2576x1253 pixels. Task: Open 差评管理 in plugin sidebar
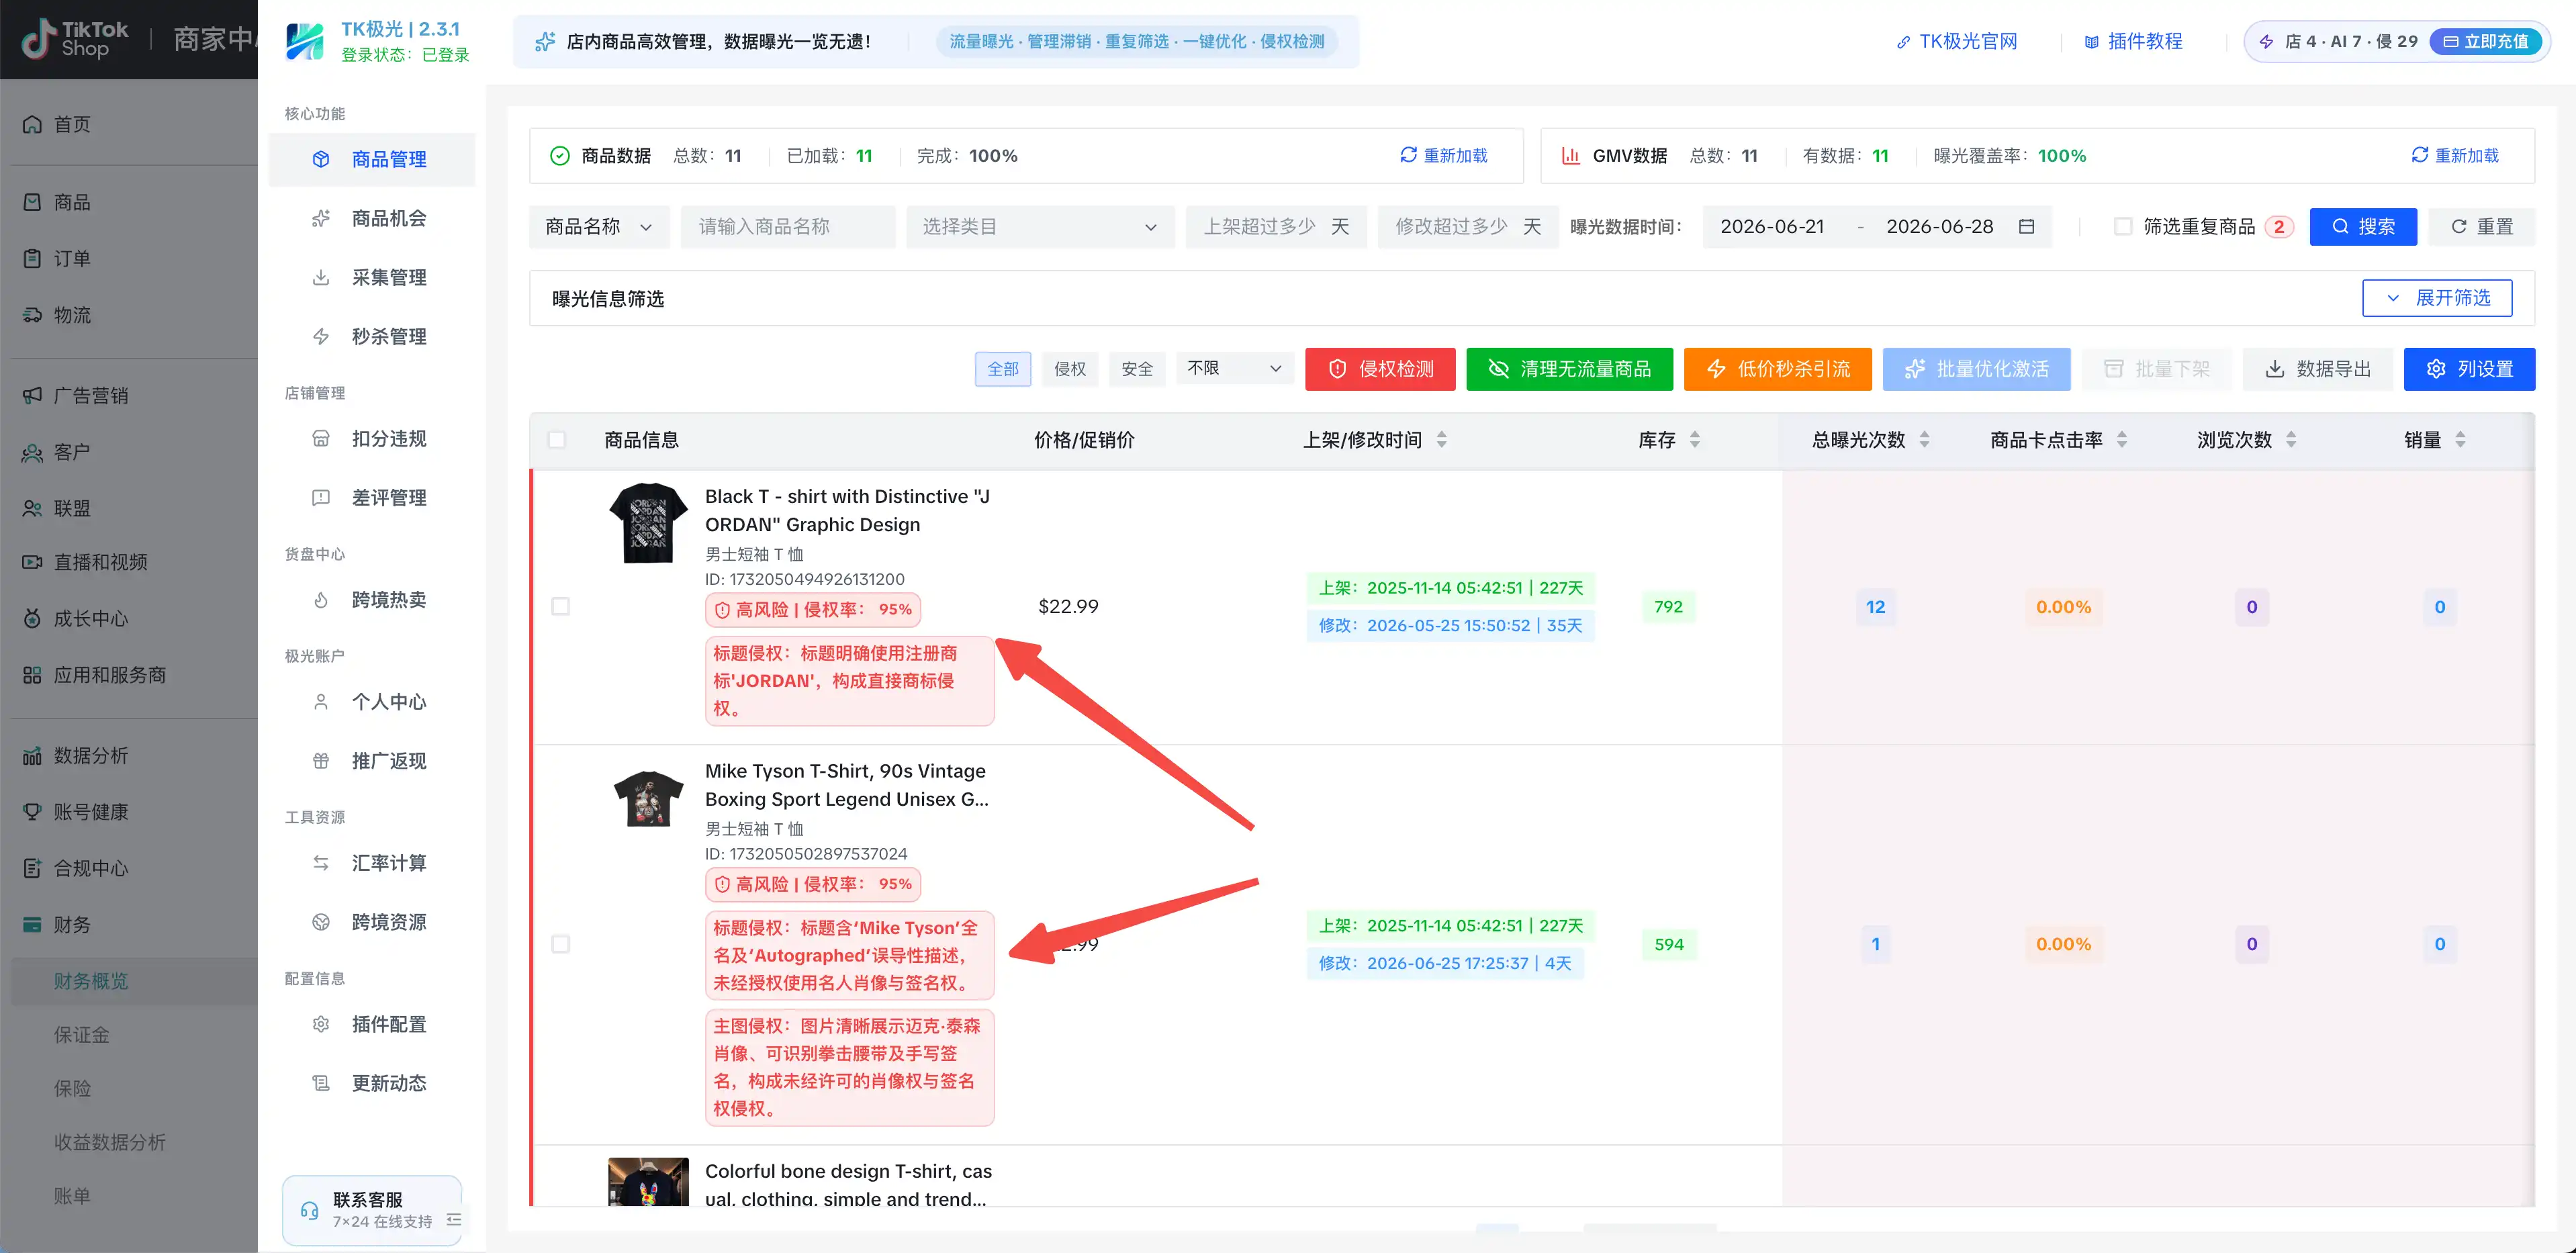(372, 497)
